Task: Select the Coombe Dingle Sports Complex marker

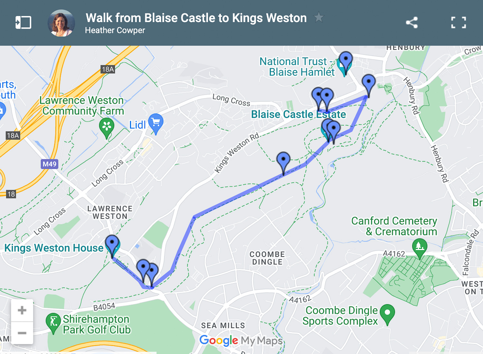Action: [388, 312]
